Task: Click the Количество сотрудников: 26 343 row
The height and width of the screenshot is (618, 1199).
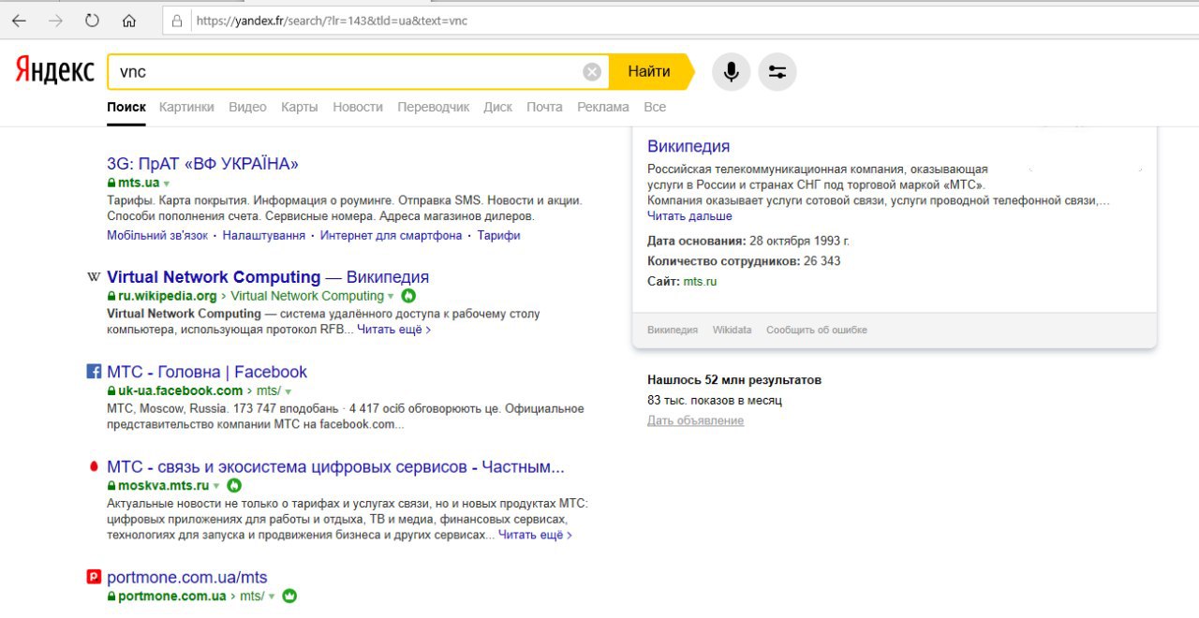Action: coord(744,261)
